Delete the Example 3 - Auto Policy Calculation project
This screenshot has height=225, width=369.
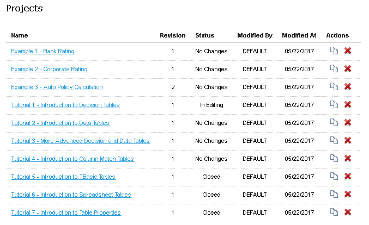tap(348, 87)
